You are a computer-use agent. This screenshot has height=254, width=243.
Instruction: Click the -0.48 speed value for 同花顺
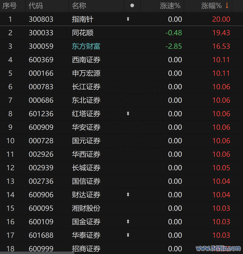coord(174,33)
